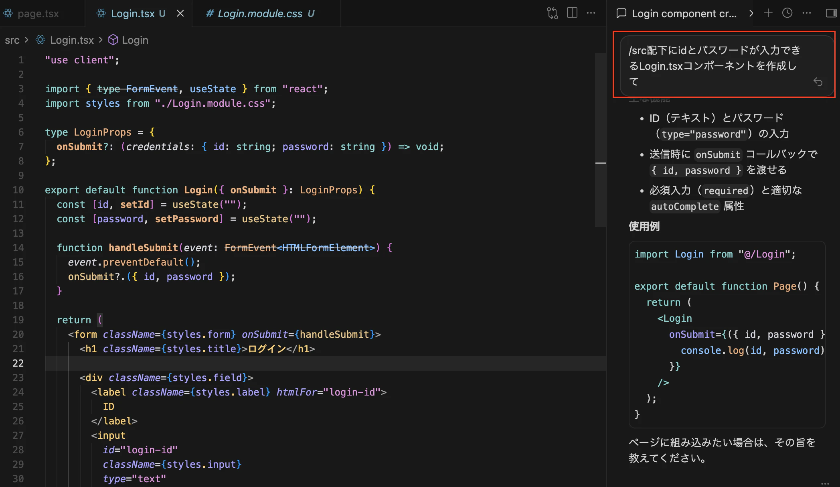Click LoginProps type name on line 6
This screenshot has width=840, height=487.
[103, 132]
